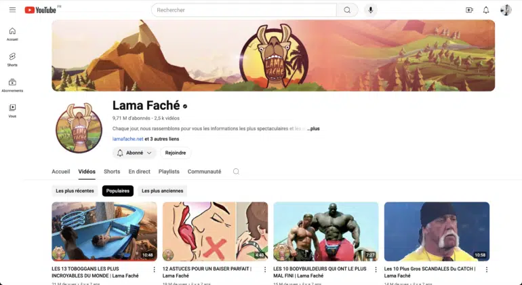Expand channel description with ...plus
522x285 pixels.
click(x=313, y=129)
